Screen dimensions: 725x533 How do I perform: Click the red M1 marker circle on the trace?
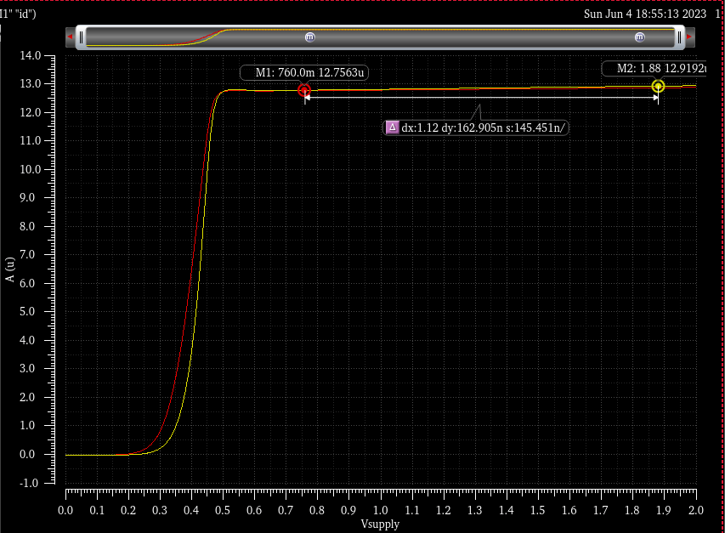pyautogui.click(x=304, y=90)
